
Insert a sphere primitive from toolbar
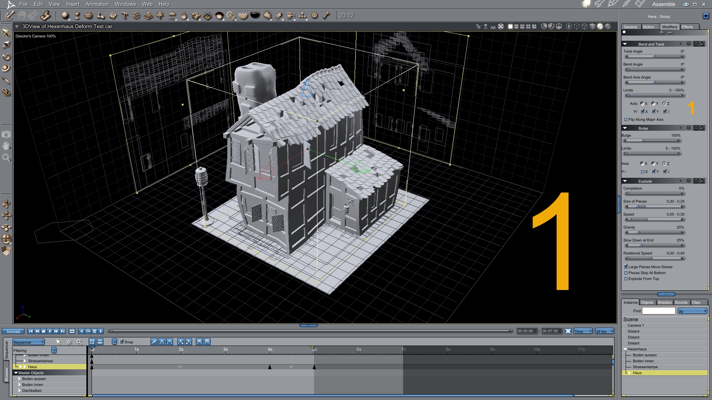coord(65,16)
